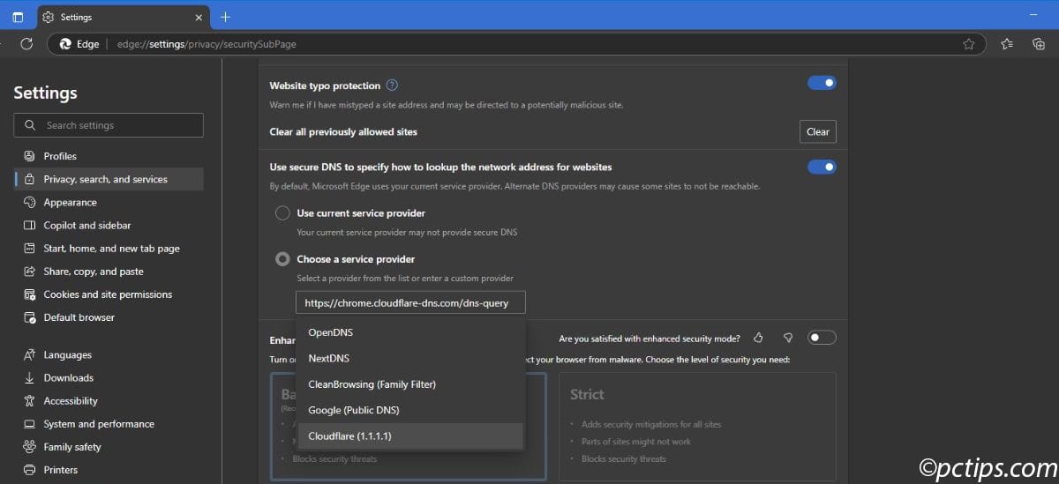Toggle the Use secure DNS switch
The width and height of the screenshot is (1059, 484).
pos(822,167)
